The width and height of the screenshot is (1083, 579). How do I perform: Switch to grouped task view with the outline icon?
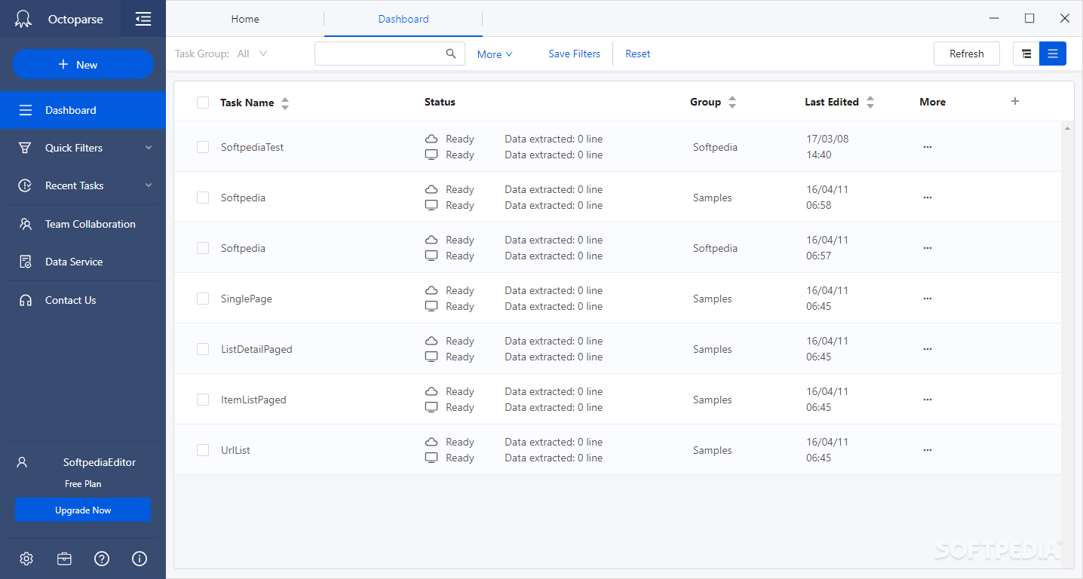pos(1026,54)
